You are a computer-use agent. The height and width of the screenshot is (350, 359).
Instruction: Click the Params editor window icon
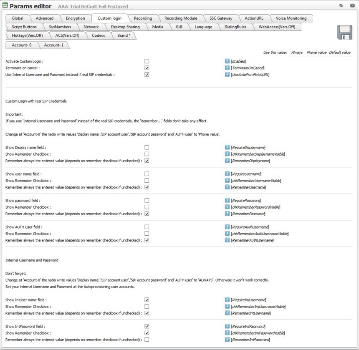click(5, 6)
